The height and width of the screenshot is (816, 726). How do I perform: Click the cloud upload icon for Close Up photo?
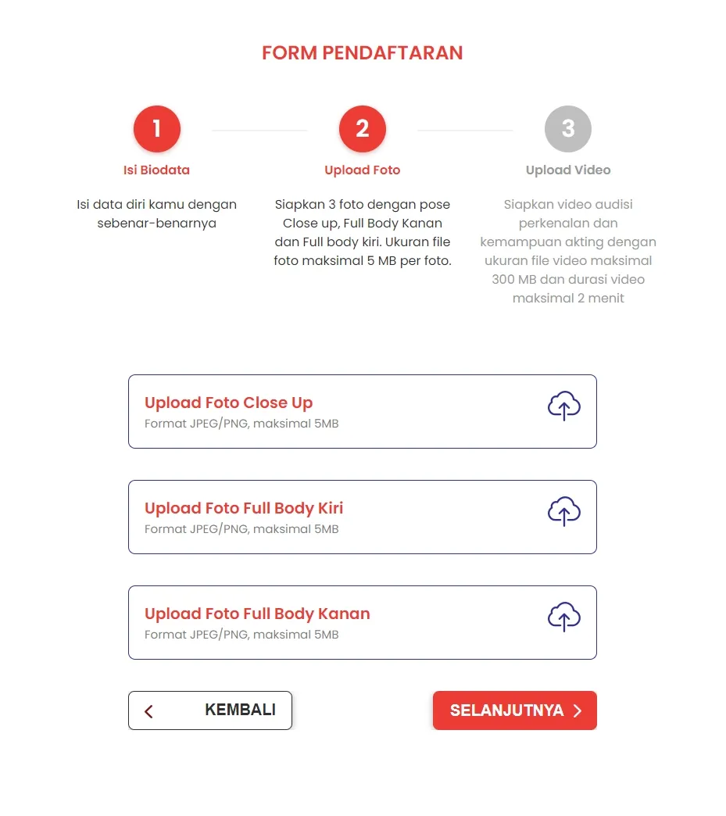563,407
